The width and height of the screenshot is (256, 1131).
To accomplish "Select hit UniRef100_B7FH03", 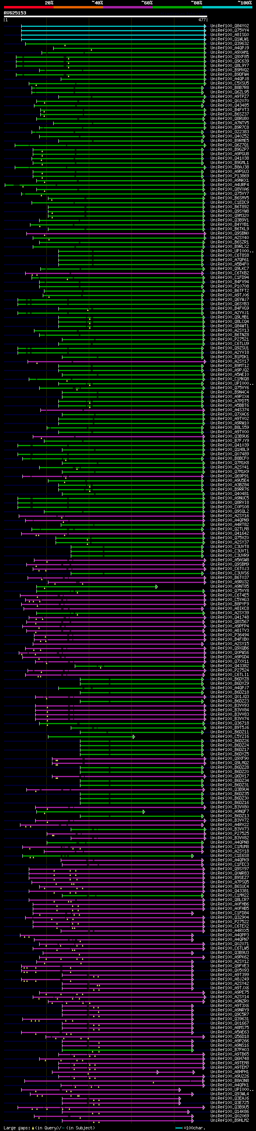I will pyautogui.click(x=230, y=1050).
